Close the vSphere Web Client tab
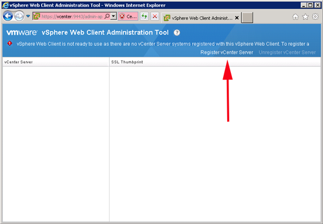This screenshot has width=323, height=224. point(237,18)
